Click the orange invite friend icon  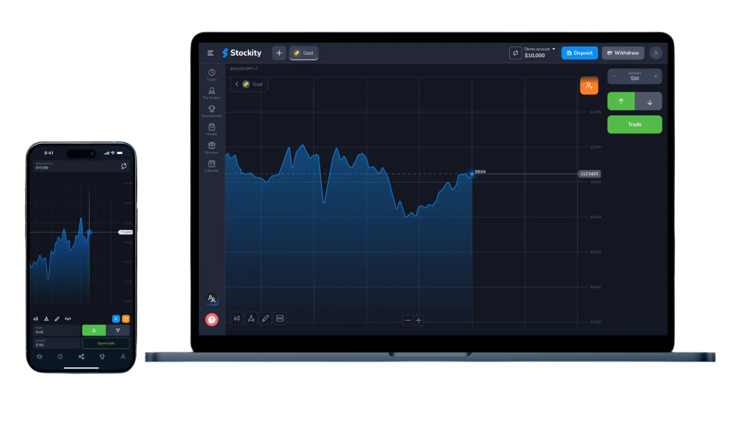pyautogui.click(x=589, y=86)
